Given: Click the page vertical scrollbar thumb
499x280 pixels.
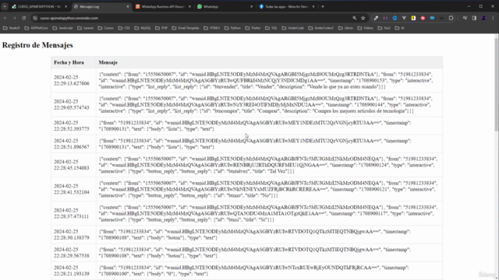Looking at the screenshot, I should click(497, 84).
